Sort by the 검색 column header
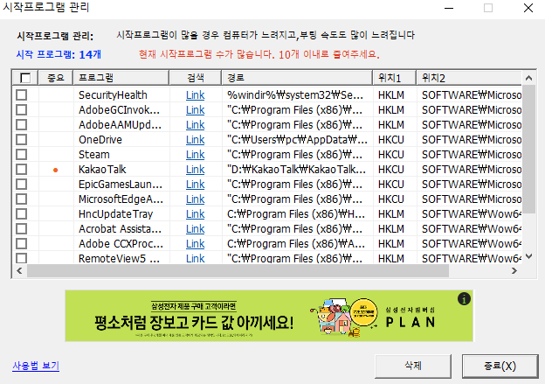 (x=196, y=78)
